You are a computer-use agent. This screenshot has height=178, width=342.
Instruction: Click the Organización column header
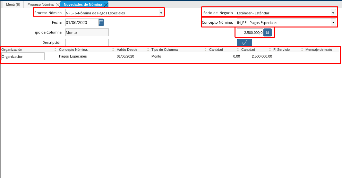click(12, 50)
